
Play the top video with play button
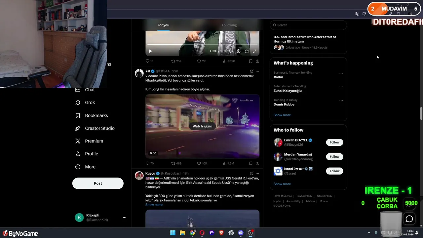coord(150,51)
